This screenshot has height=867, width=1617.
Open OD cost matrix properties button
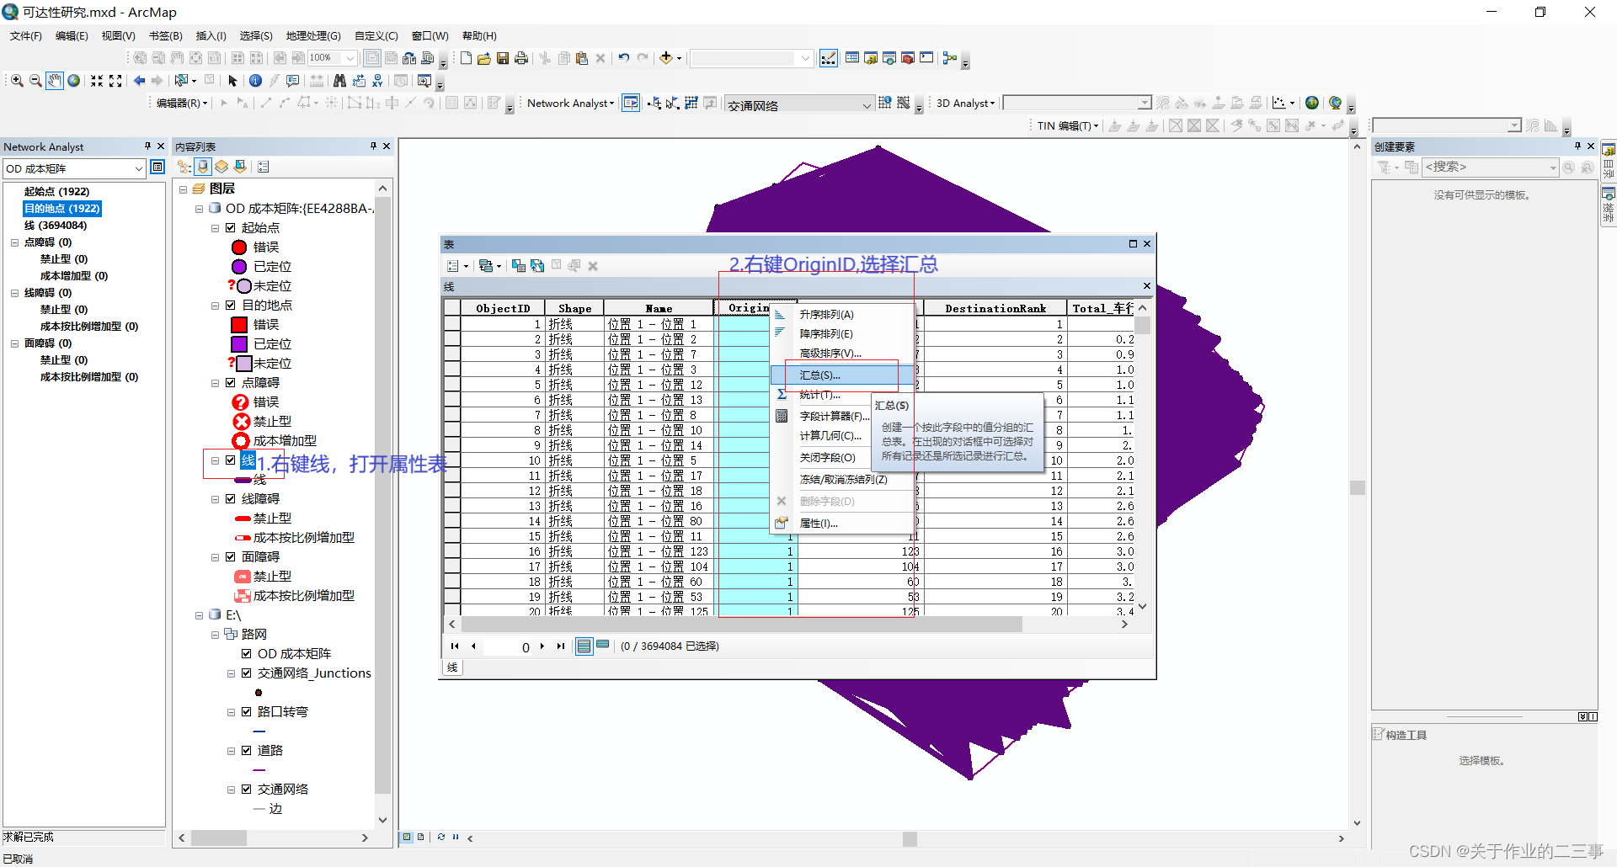(157, 168)
